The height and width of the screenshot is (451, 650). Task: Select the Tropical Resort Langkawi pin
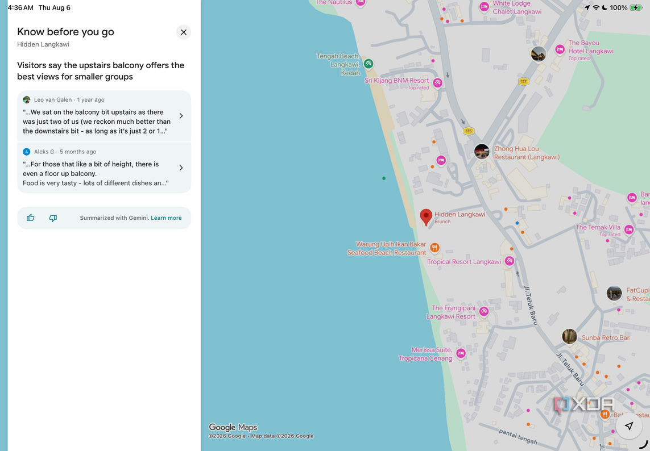pos(510,261)
